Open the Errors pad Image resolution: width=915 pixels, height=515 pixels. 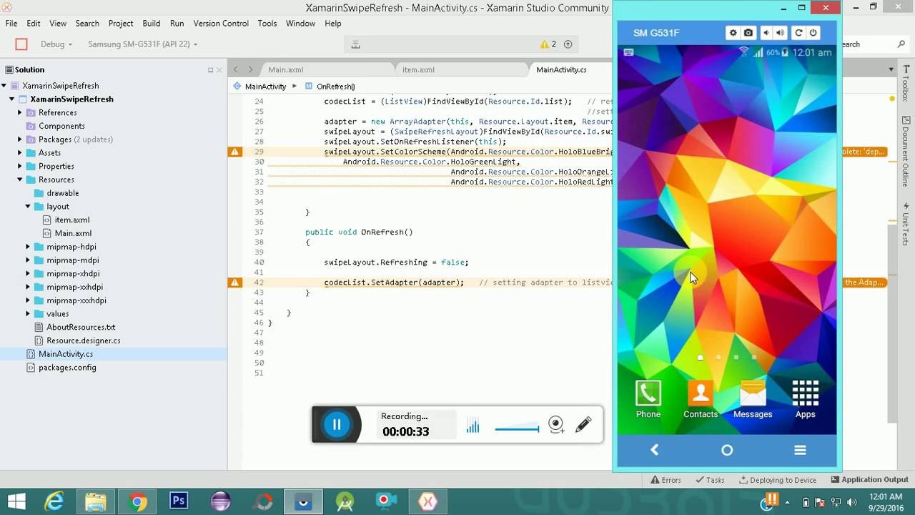point(665,480)
